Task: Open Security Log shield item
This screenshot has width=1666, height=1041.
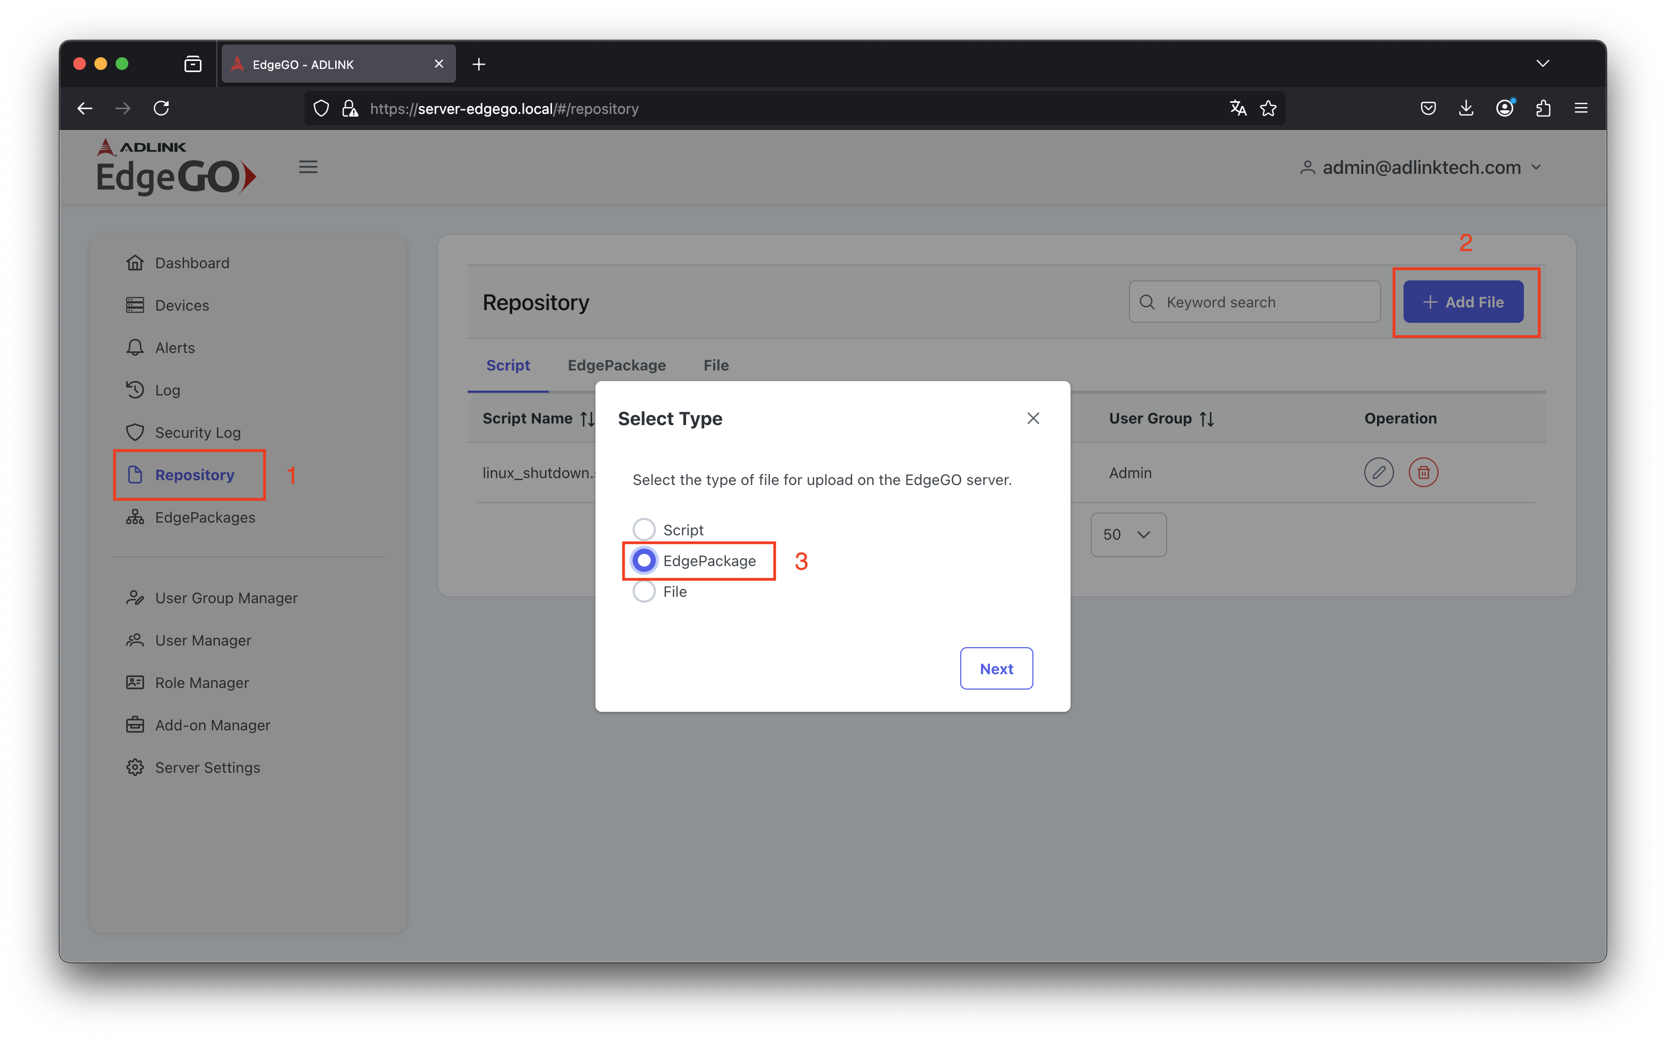Action: pyautogui.click(x=197, y=433)
